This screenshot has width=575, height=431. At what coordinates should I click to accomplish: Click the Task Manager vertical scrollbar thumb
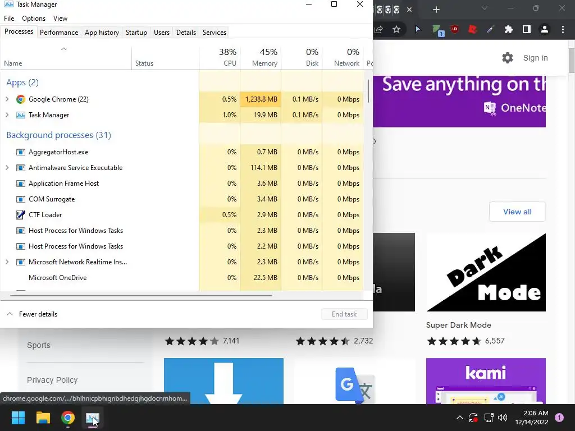(x=368, y=91)
